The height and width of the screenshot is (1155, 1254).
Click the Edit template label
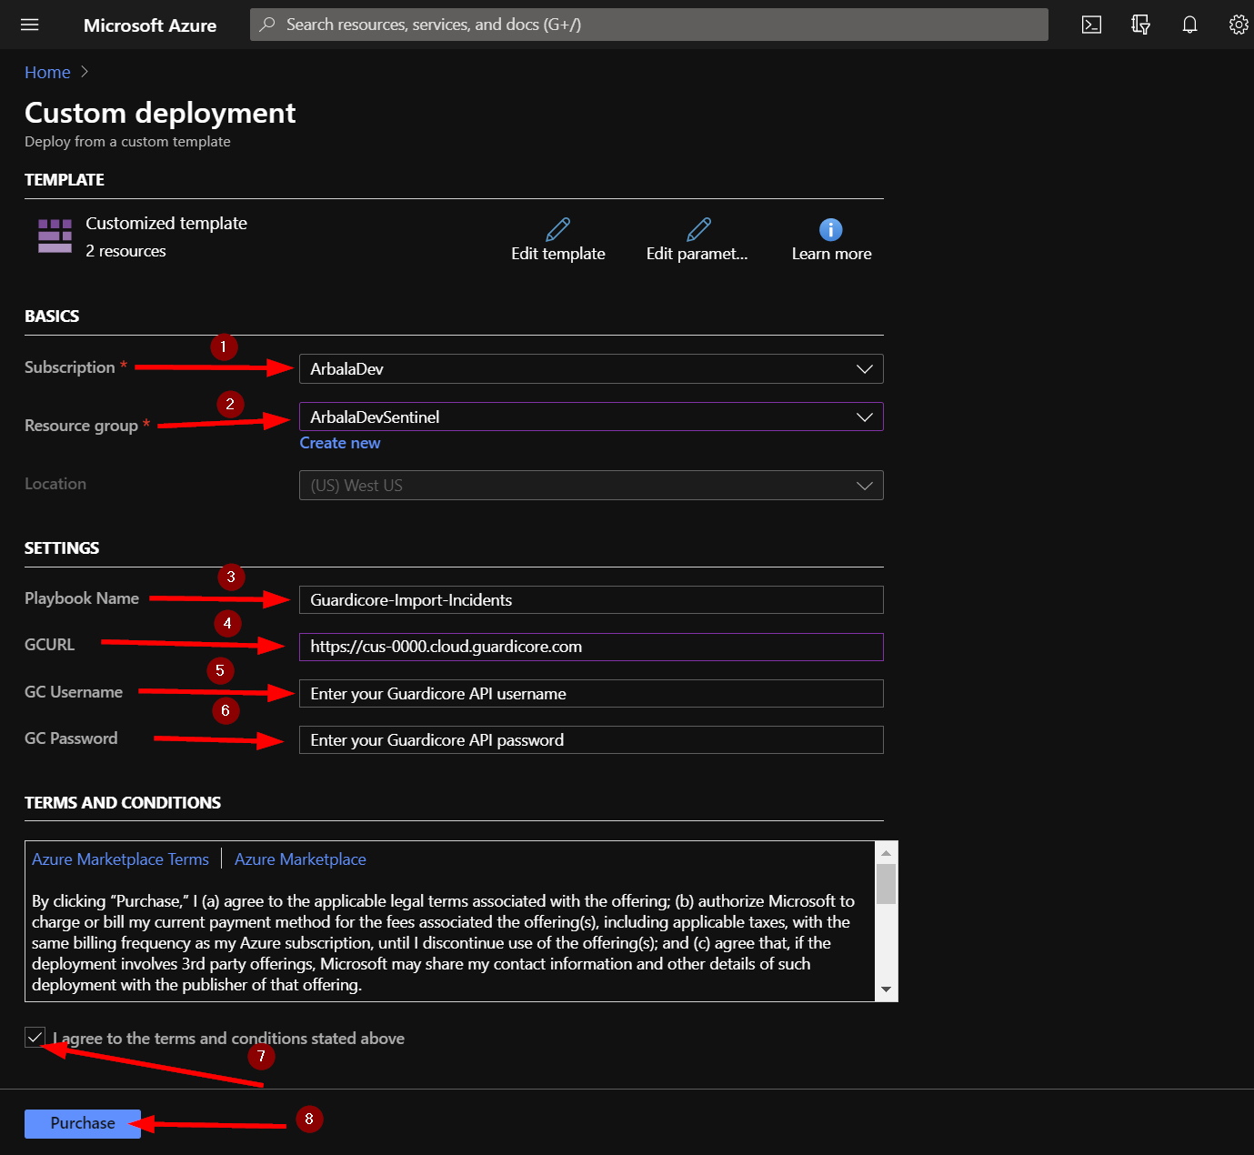click(x=558, y=254)
